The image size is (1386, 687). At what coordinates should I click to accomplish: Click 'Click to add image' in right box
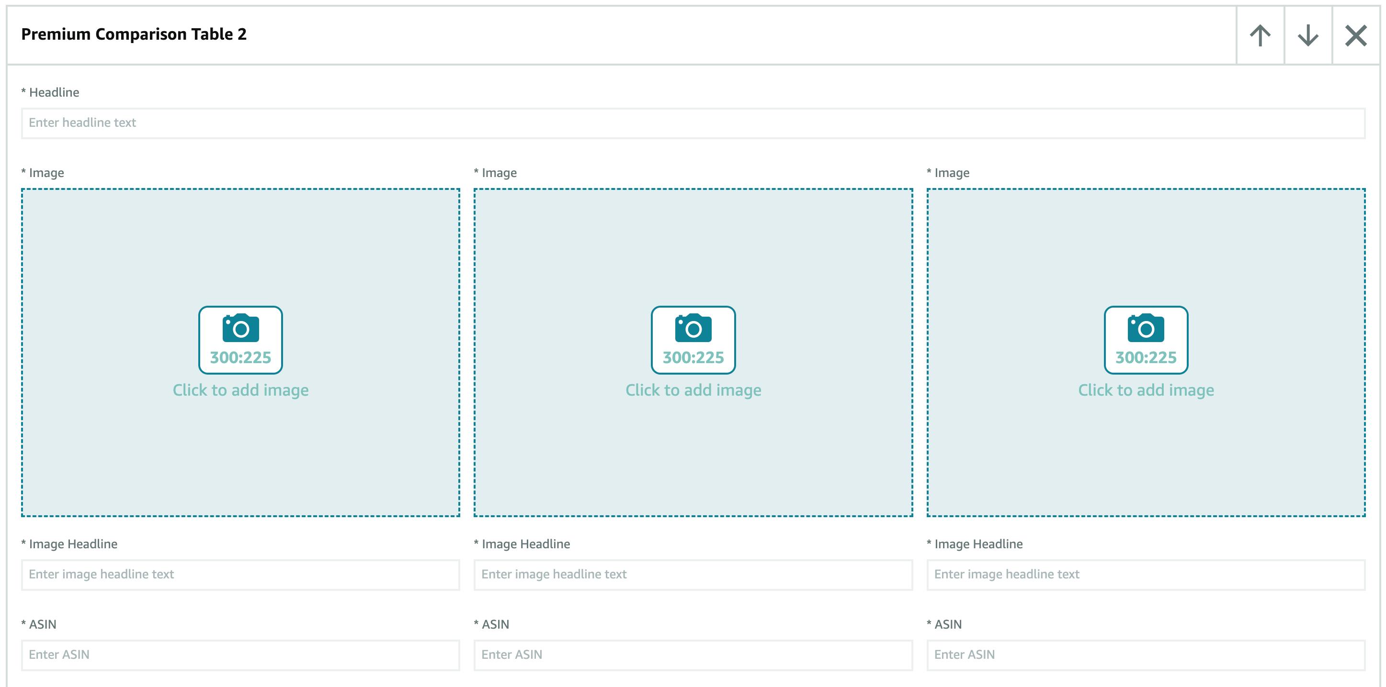pos(1146,390)
